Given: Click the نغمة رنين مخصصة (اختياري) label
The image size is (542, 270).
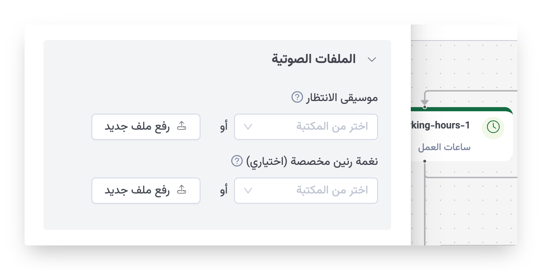Looking at the screenshot, I should (x=312, y=161).
